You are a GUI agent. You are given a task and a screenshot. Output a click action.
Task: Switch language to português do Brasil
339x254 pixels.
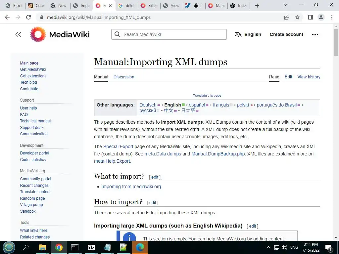pos(276,105)
